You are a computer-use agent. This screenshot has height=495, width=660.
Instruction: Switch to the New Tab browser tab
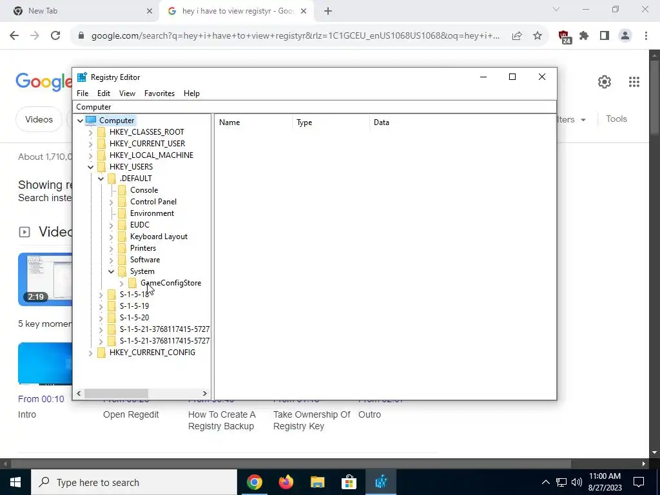click(81, 11)
